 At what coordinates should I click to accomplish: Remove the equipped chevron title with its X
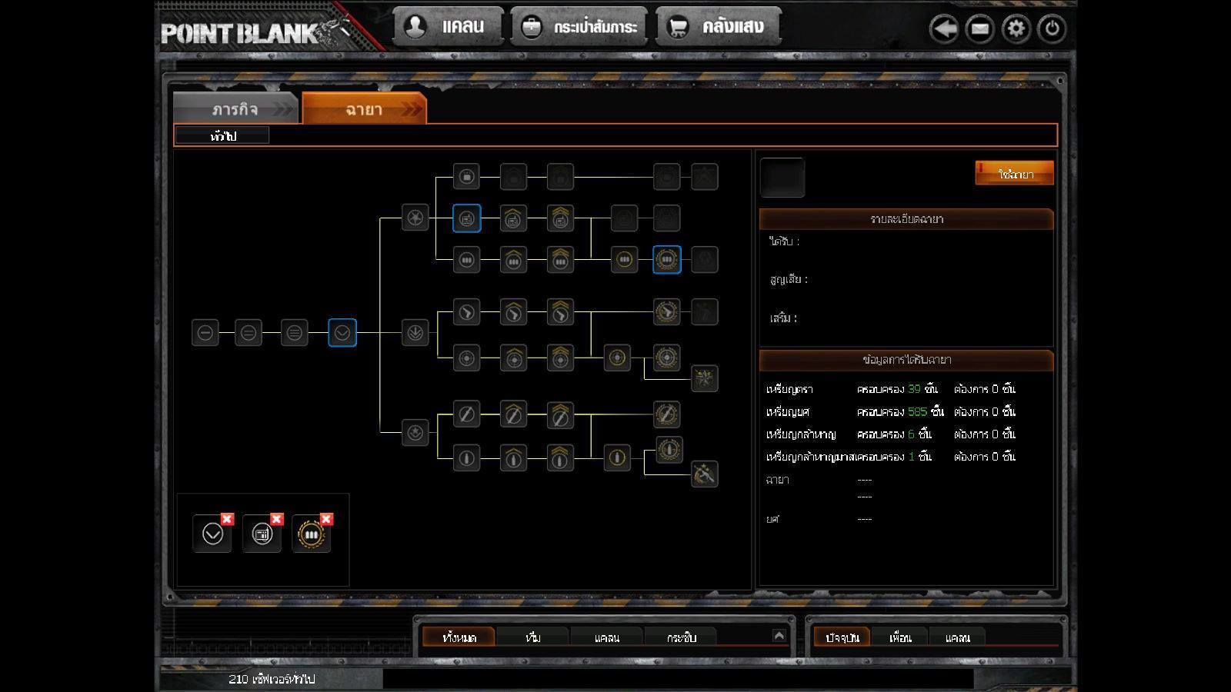[227, 519]
